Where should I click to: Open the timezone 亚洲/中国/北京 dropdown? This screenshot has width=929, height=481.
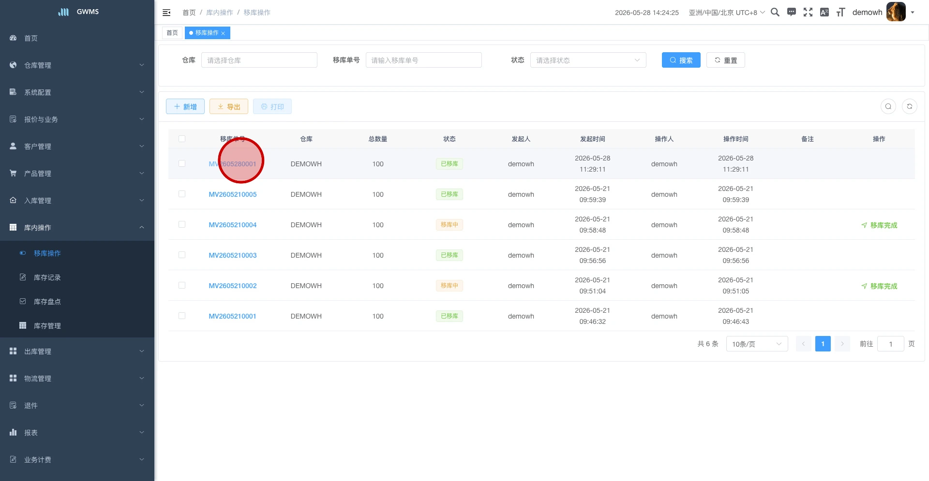[727, 13]
